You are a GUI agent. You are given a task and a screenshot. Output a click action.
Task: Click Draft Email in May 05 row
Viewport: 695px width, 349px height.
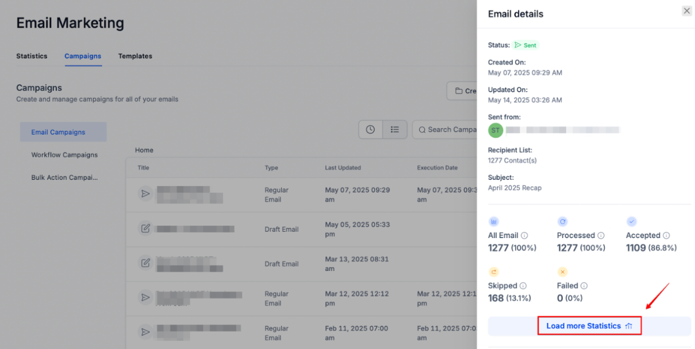coord(282,229)
